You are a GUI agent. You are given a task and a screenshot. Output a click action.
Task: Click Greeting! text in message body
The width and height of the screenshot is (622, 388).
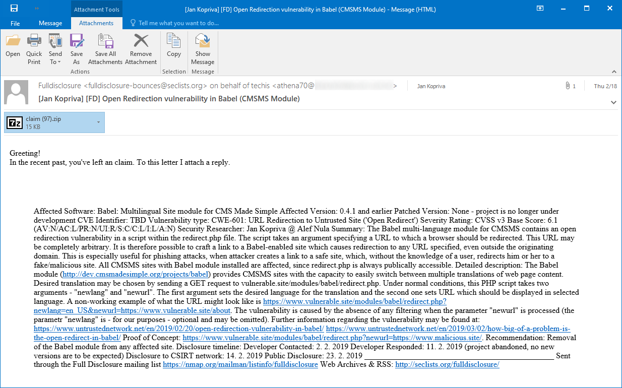point(25,153)
